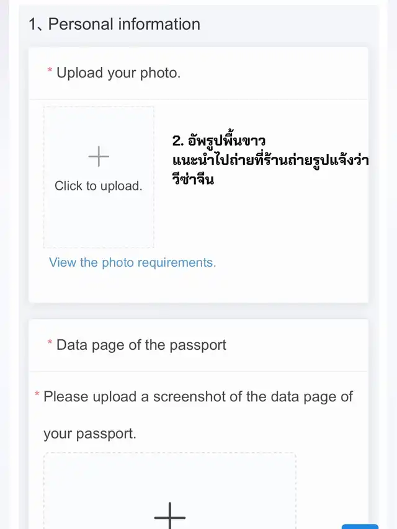Select the "Upload your photo." field label

coord(118,73)
